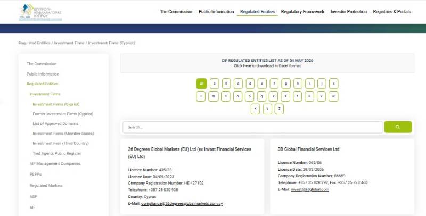The image size is (426, 216).
Task: Click invest@3dglobal.com email link
Action: tap(310, 189)
